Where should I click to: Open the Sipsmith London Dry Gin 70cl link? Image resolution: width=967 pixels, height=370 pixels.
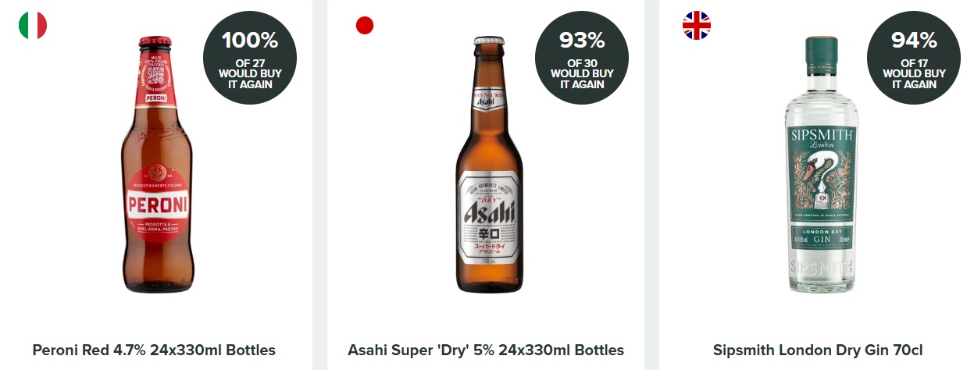click(x=819, y=350)
